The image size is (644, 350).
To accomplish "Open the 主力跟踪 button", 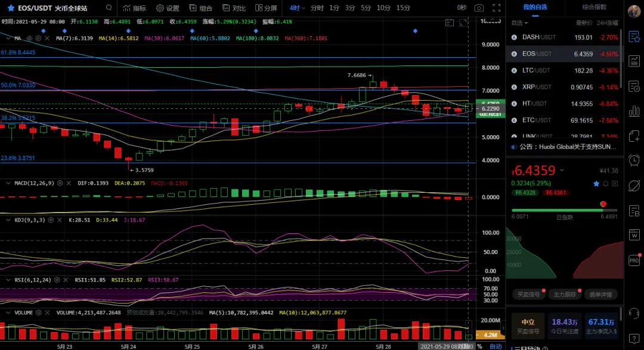I will pyautogui.click(x=564, y=294).
